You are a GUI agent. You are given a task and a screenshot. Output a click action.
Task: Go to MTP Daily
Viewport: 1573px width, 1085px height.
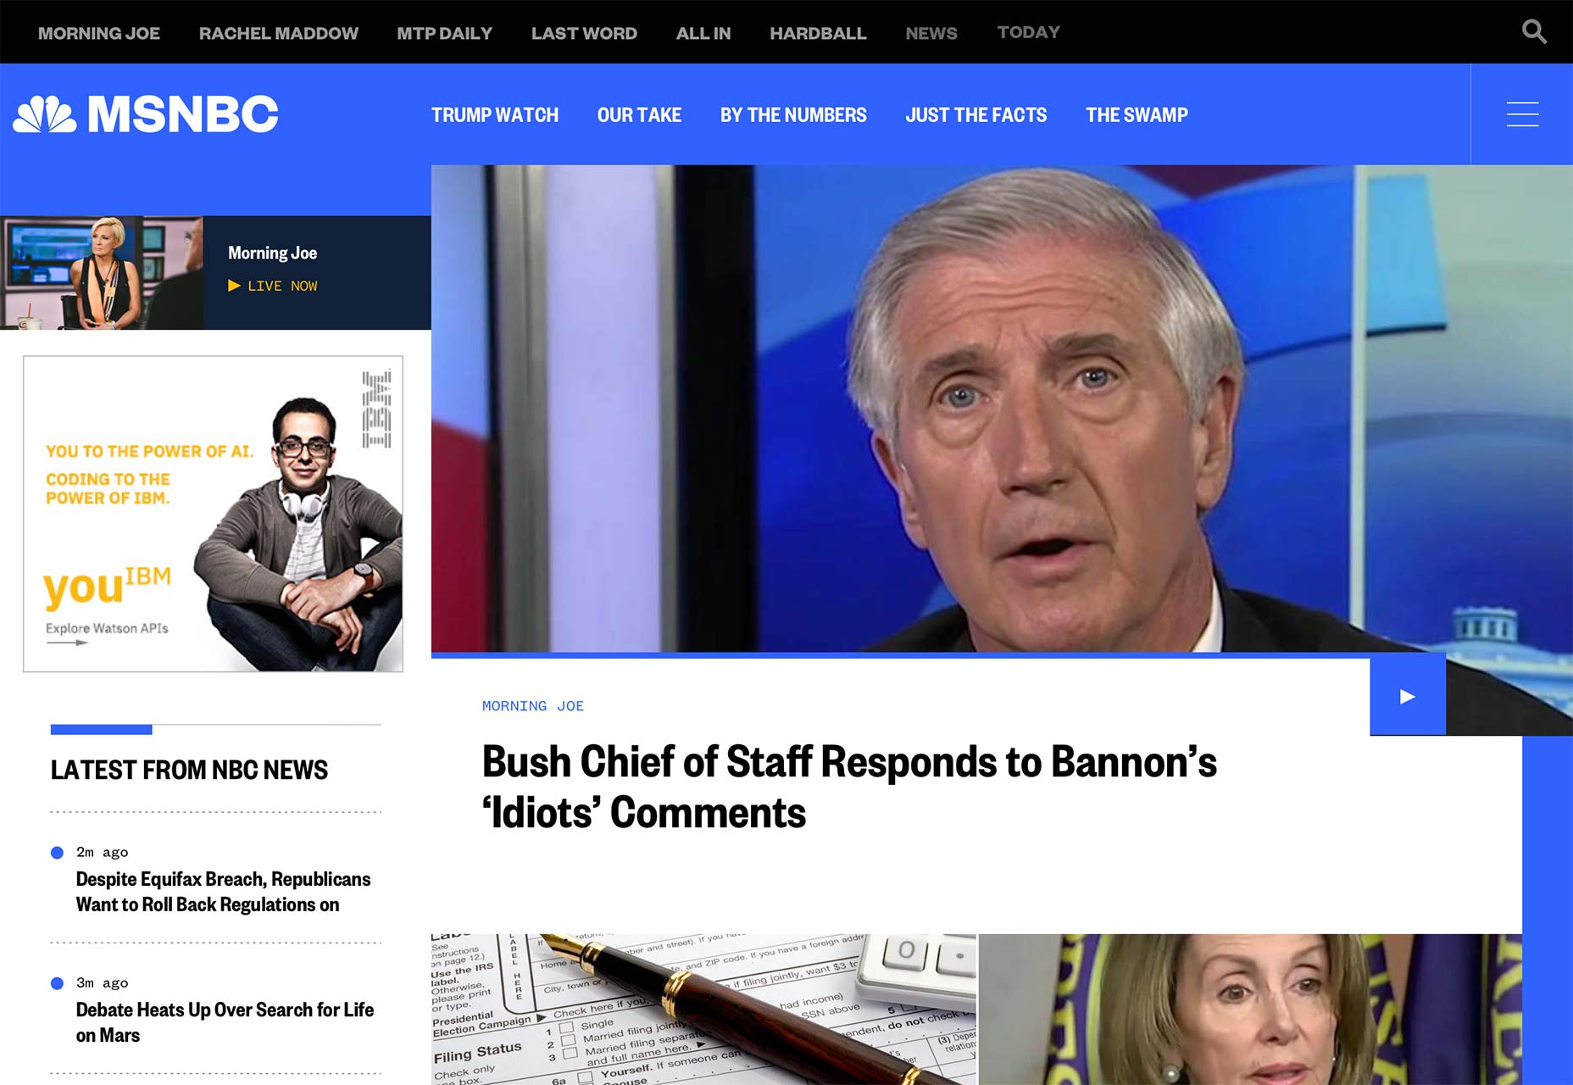point(445,33)
